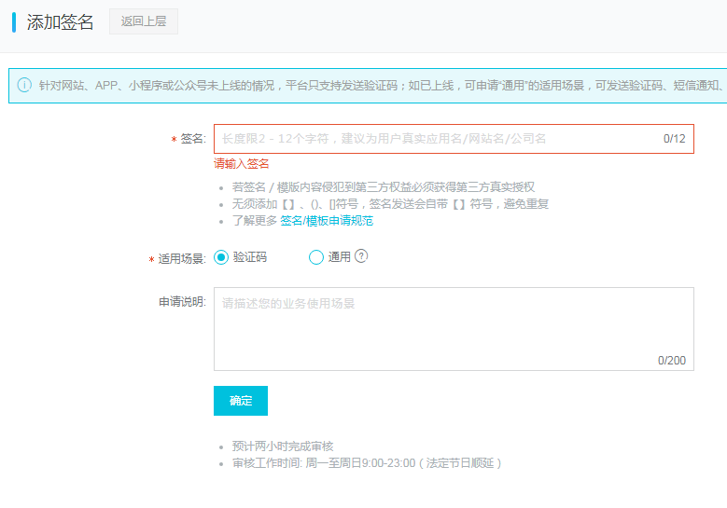Click the red 请输入签名 error message
Viewport: 727px width, 508px height.
coord(242,164)
